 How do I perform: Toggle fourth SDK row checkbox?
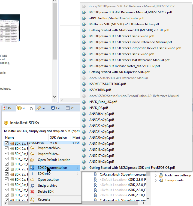[x=7, y=159]
